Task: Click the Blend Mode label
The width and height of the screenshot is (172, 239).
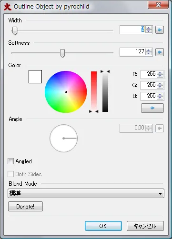Action: [23, 184]
